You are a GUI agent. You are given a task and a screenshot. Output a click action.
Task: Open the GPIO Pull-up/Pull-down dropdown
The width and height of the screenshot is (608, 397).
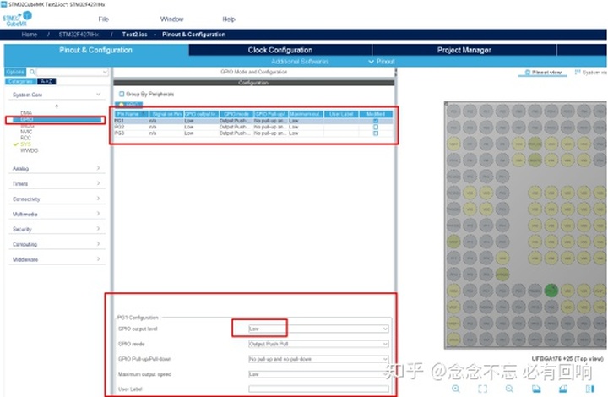pos(318,359)
